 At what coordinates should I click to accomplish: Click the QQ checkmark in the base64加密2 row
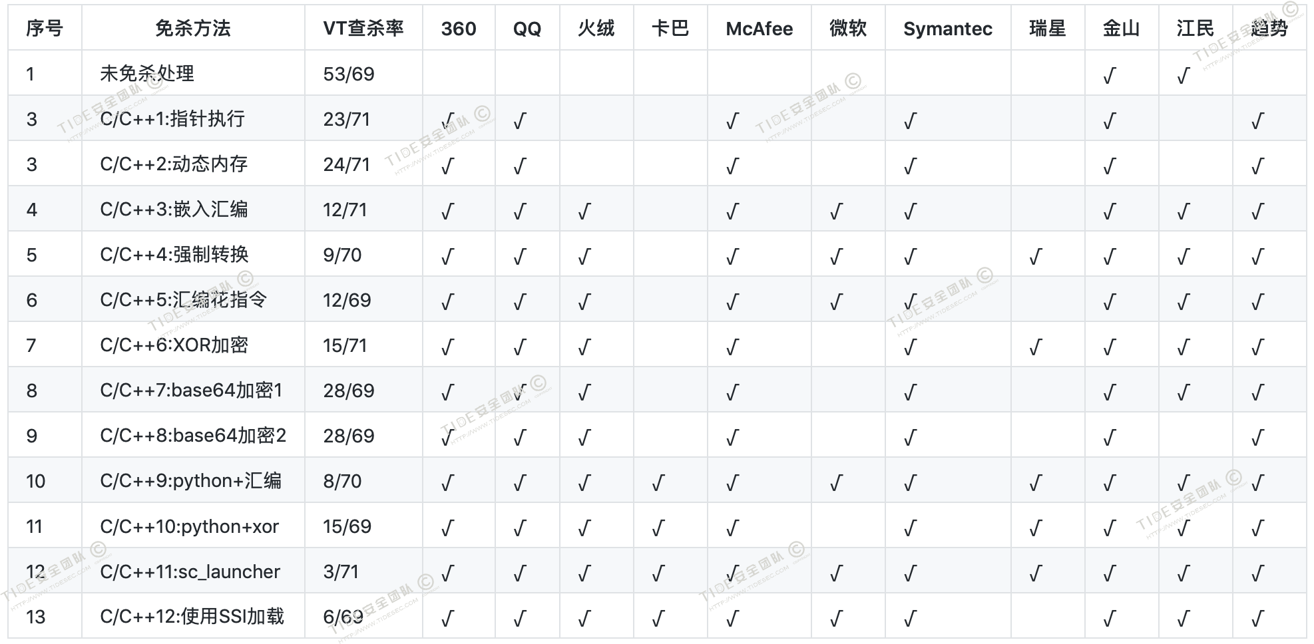520,438
